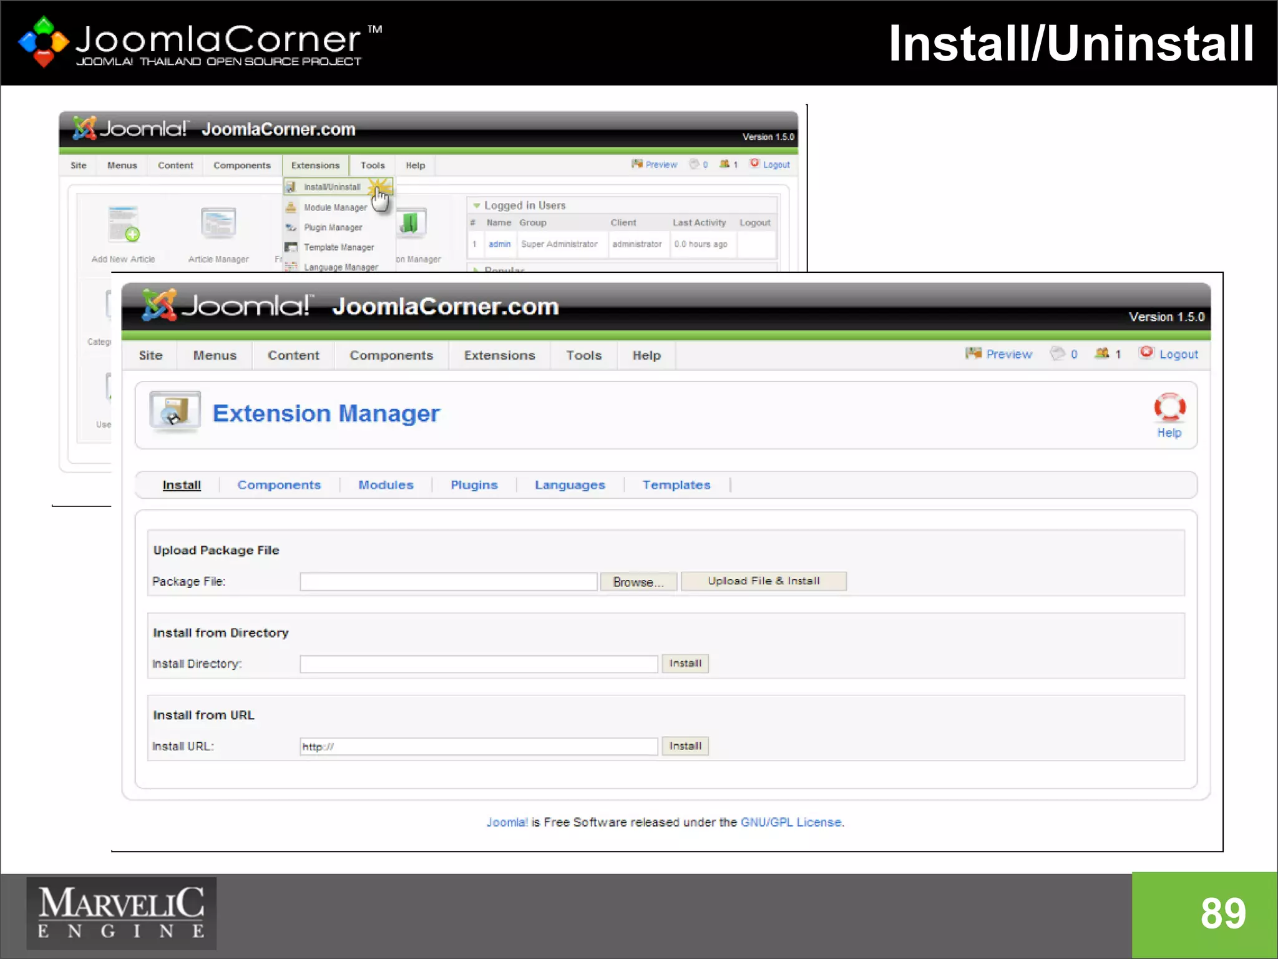Click Extensions menu in back window
Screen dimensions: 1278x959
[315, 165]
